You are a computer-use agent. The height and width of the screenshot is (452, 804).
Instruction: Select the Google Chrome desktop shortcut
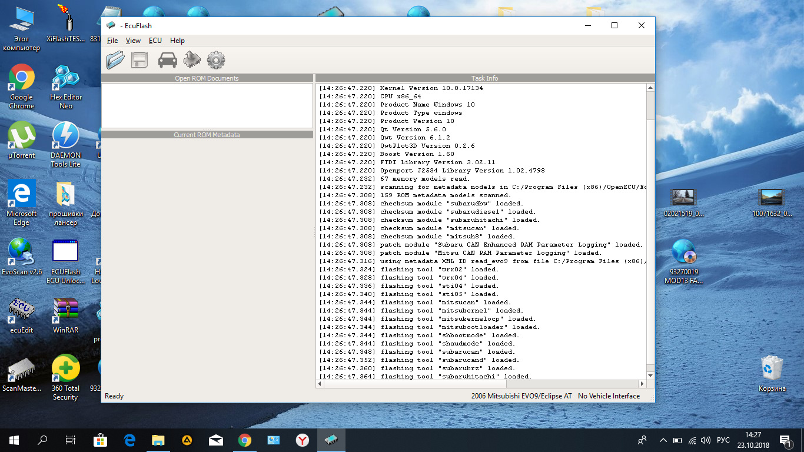click(22, 87)
